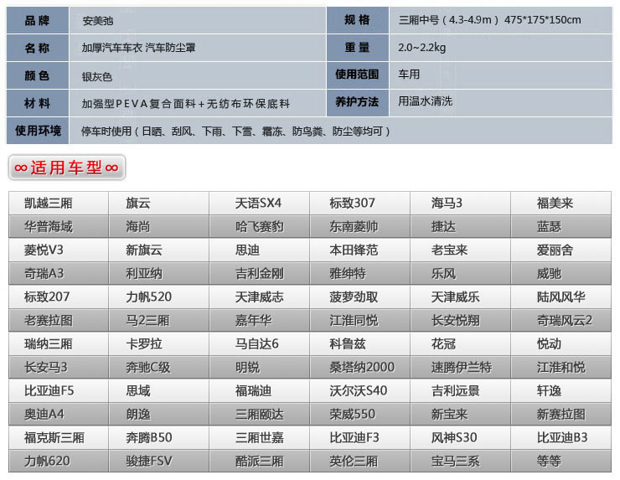The height and width of the screenshot is (480, 620).
Task: Click the 使用环境 header cell
Action: (38, 131)
